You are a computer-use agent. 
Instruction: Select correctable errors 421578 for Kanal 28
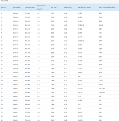click(x=80, y=116)
